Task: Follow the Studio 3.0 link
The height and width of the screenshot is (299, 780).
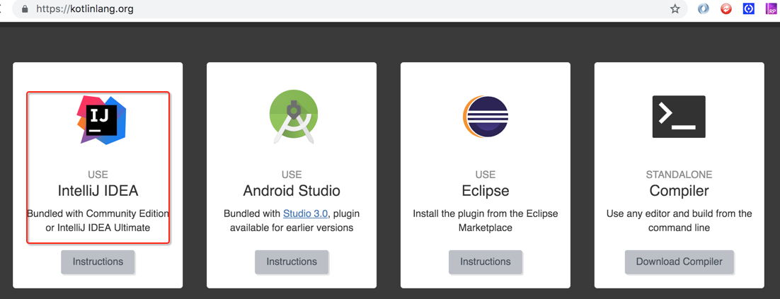Action: pyautogui.click(x=306, y=213)
